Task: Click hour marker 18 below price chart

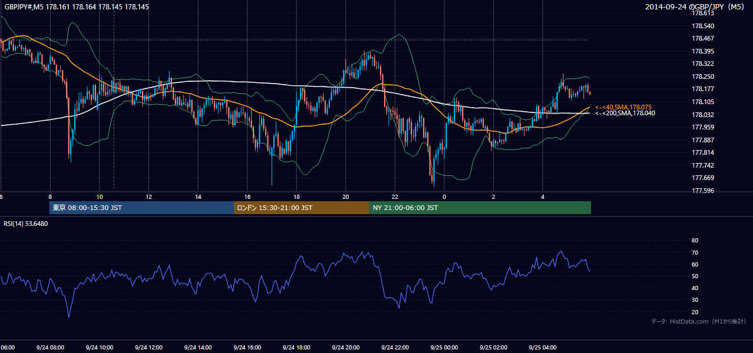Action: pos(296,197)
